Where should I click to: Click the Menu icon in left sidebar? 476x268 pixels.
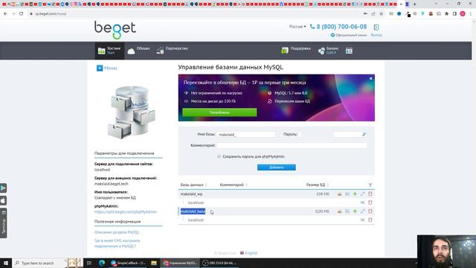tap(100, 68)
